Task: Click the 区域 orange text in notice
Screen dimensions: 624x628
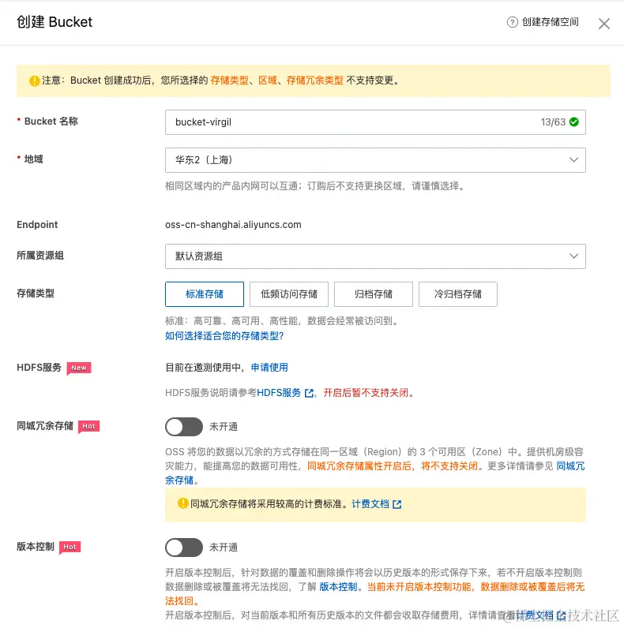Action: tap(268, 80)
